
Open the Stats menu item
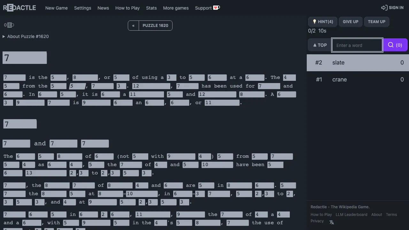coord(151,8)
